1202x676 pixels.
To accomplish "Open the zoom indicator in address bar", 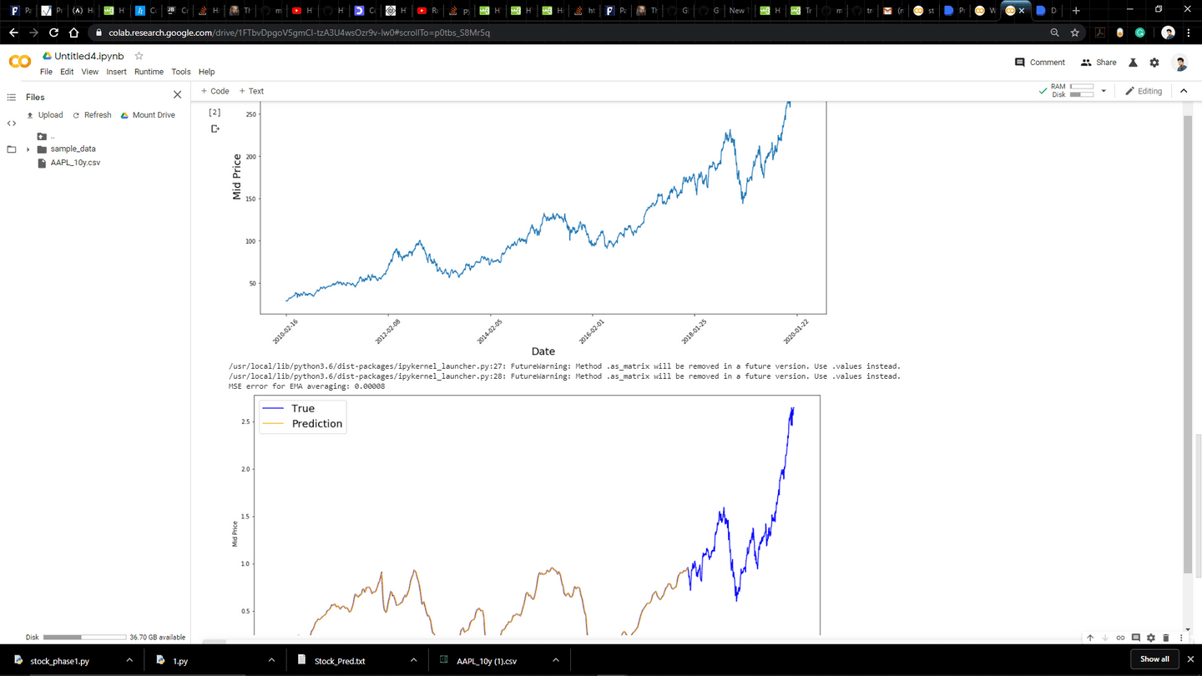I will (x=1054, y=33).
